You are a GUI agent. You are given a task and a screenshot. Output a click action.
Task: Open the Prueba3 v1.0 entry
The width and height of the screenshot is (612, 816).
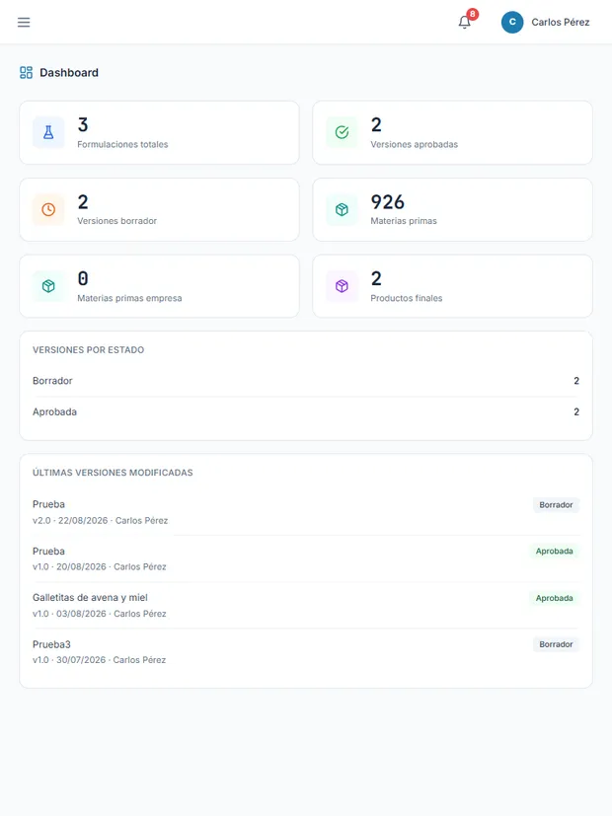pos(306,652)
